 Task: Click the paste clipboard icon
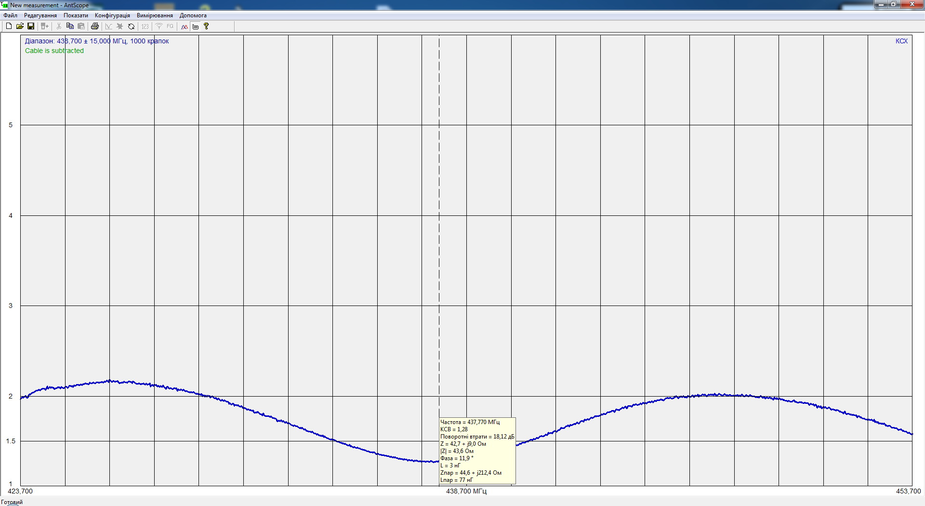pos(81,27)
